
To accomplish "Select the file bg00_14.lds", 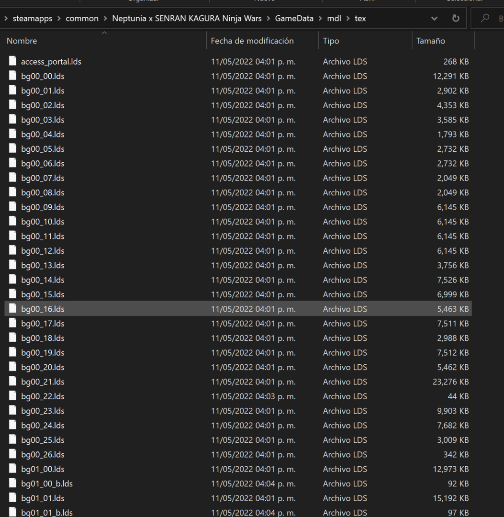I will (x=43, y=280).
